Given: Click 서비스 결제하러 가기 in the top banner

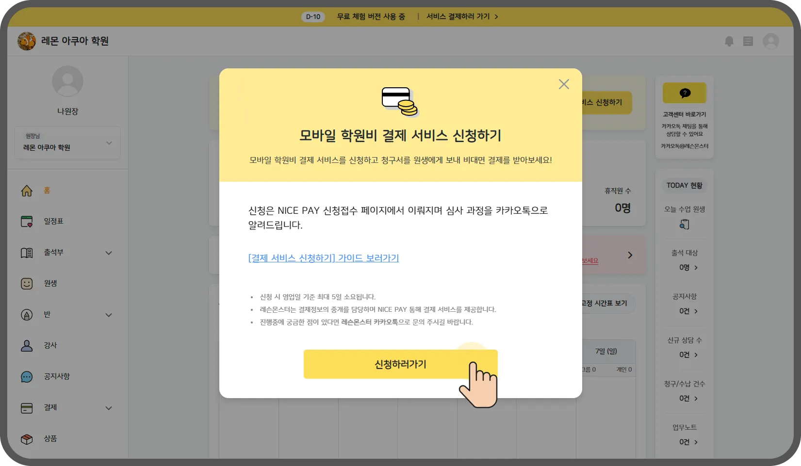Looking at the screenshot, I should (x=462, y=16).
